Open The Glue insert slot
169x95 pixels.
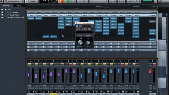(61, 18)
